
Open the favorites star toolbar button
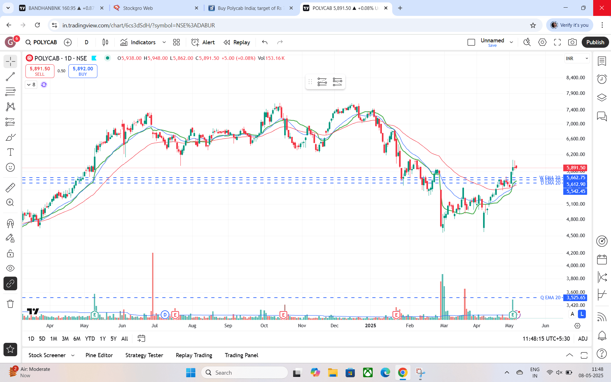[x=10, y=349]
